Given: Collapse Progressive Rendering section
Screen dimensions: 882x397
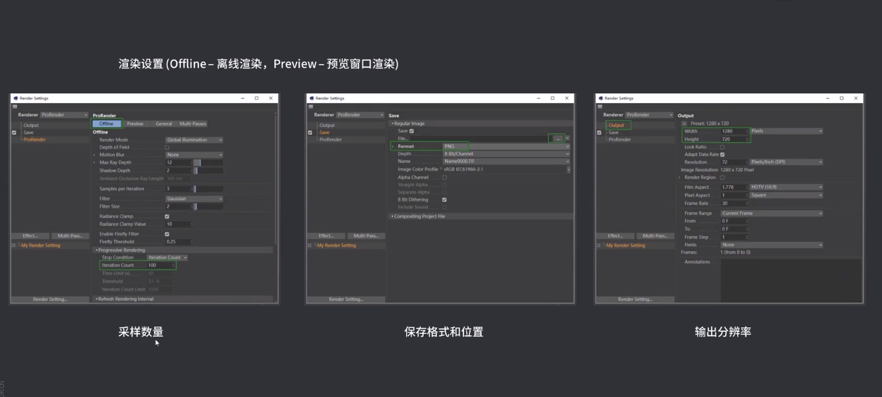Looking at the screenshot, I should pos(97,250).
